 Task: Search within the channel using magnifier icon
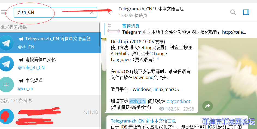pos(233,12)
